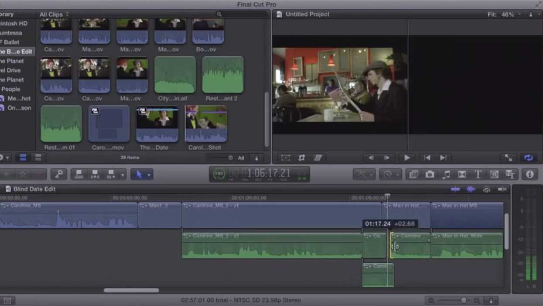Open Caroline_MS_2 - a1 clip menu
Screen dimensions: 543x306
(187, 236)
